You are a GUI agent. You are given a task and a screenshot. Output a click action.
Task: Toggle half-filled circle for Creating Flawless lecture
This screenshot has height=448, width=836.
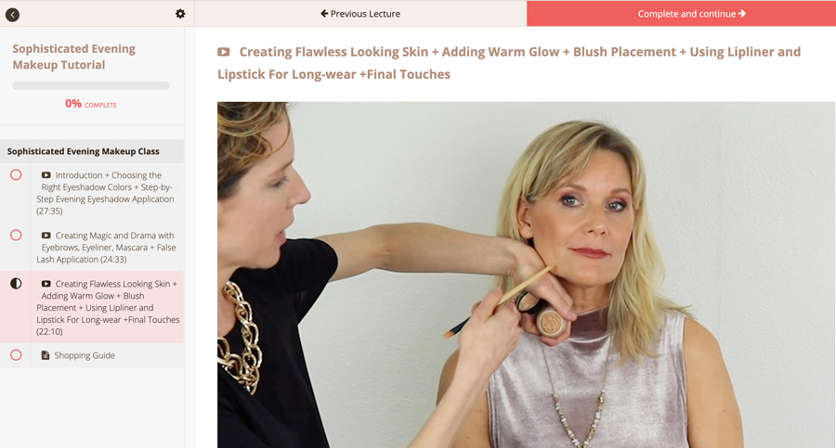click(x=16, y=284)
